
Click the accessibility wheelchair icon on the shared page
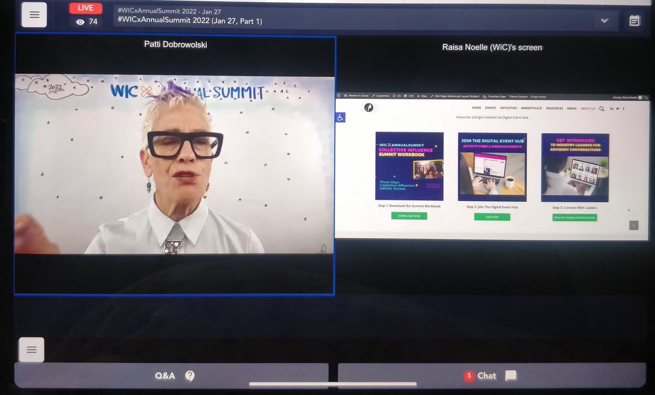click(x=341, y=117)
